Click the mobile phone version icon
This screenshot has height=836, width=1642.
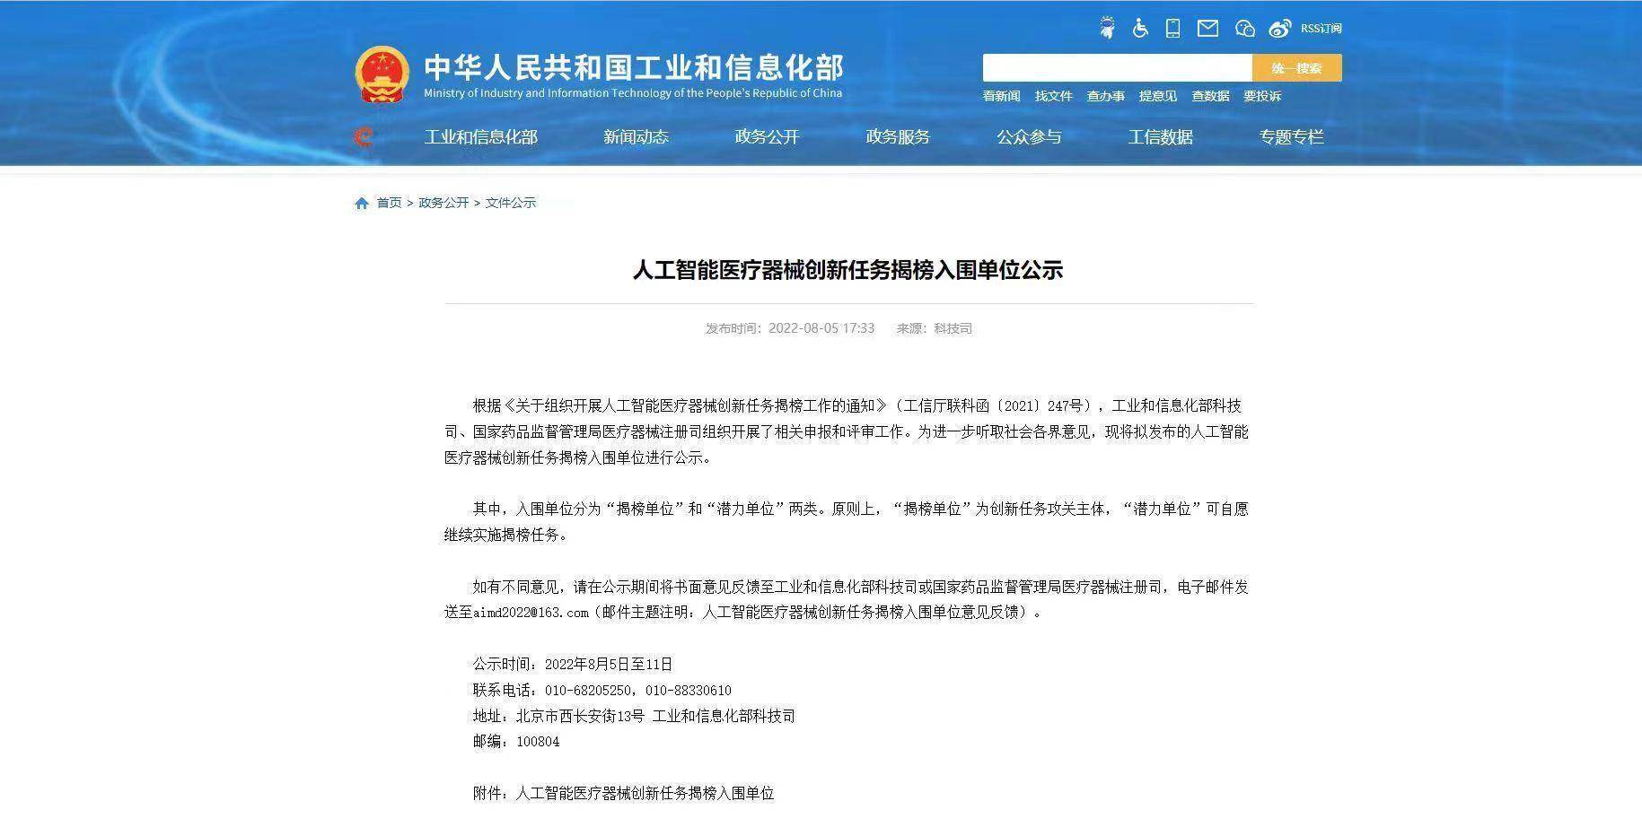(x=1172, y=29)
